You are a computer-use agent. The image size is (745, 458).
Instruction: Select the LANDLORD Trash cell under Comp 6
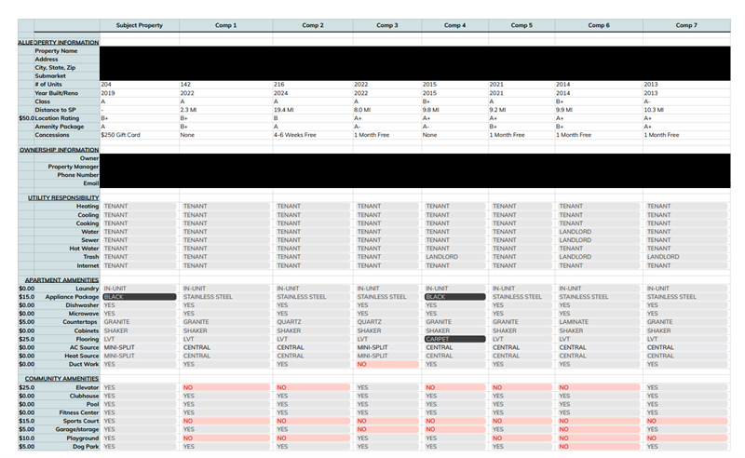coord(599,257)
